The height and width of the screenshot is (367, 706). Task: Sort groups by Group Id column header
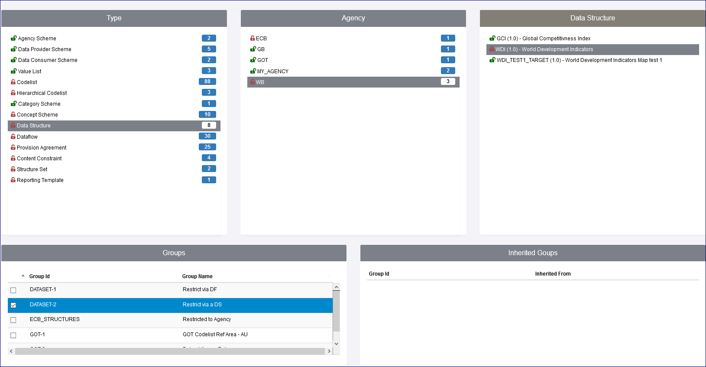(39, 276)
